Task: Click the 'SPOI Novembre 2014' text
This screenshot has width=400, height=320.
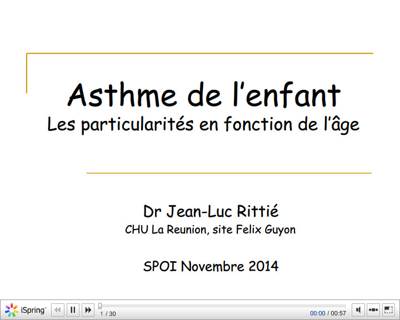Action: (211, 266)
